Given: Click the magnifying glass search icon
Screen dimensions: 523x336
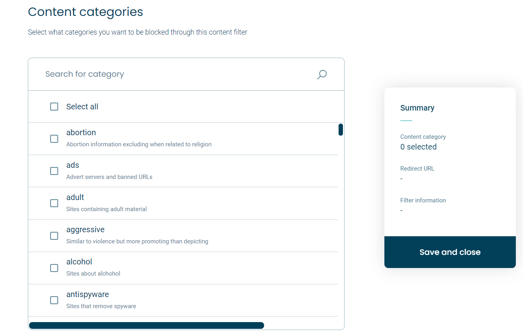Looking at the screenshot, I should pyautogui.click(x=322, y=74).
